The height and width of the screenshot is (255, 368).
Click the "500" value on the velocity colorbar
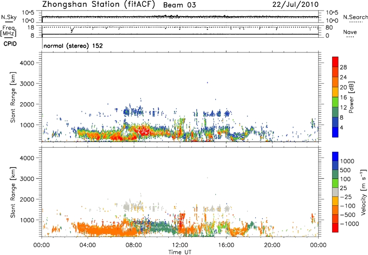(345, 170)
